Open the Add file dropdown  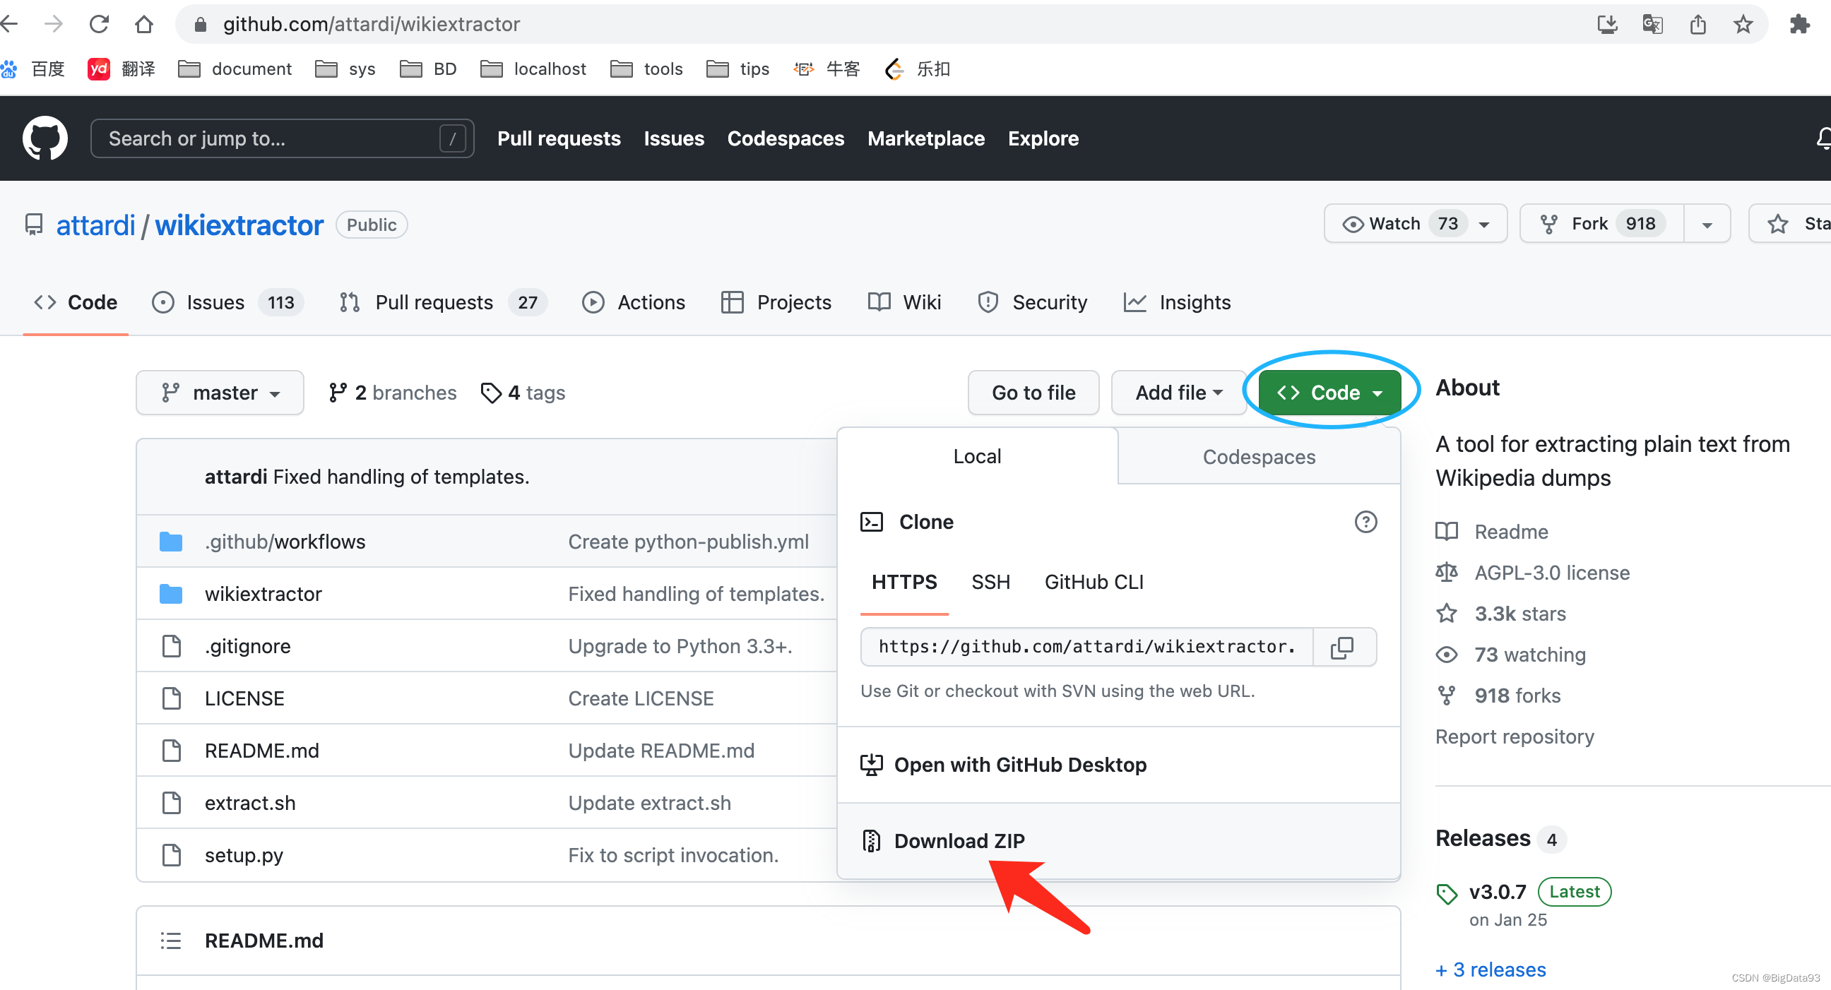(x=1178, y=393)
